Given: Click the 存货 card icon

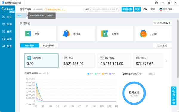Looking at the screenshot, I should pyautogui.click(x=138, y=58).
